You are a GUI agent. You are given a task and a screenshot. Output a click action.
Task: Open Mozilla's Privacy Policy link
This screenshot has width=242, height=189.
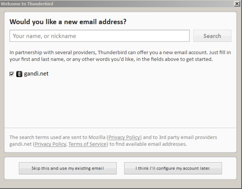(x=124, y=138)
